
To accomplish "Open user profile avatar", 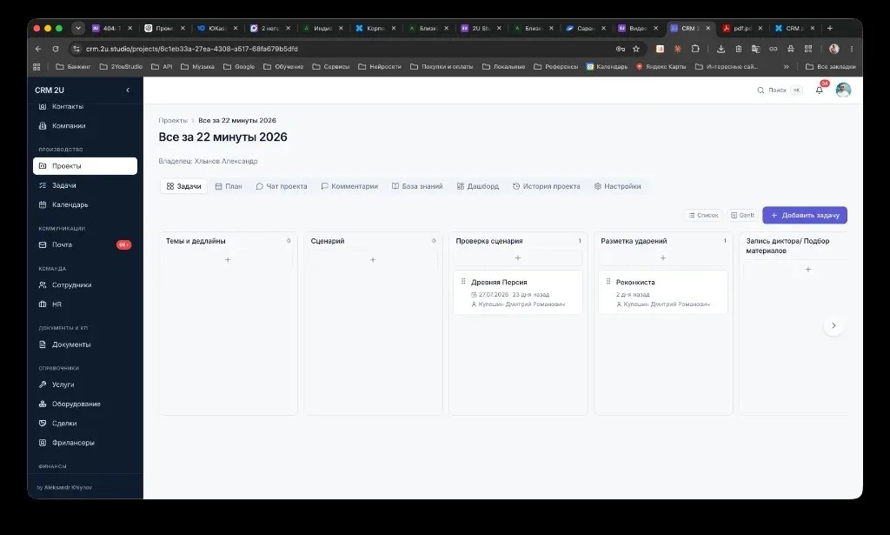I will pyautogui.click(x=843, y=90).
